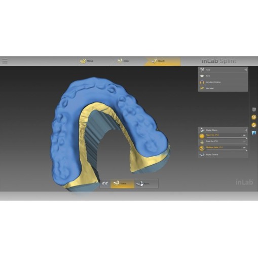This screenshot has width=258, height=258.
Task: Adjust the Lower Jaw transparency slider
Action: [227, 144]
